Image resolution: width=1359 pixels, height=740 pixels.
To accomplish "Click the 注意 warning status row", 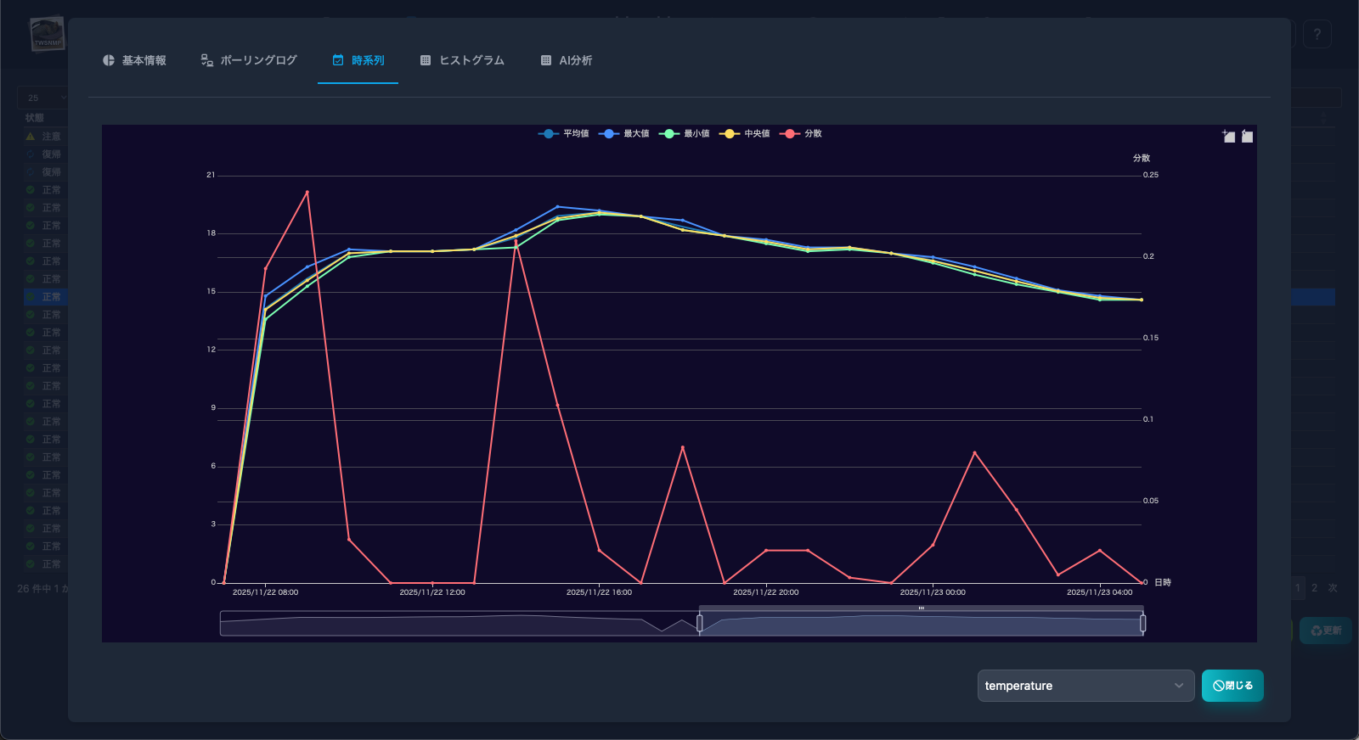I will click(44, 137).
